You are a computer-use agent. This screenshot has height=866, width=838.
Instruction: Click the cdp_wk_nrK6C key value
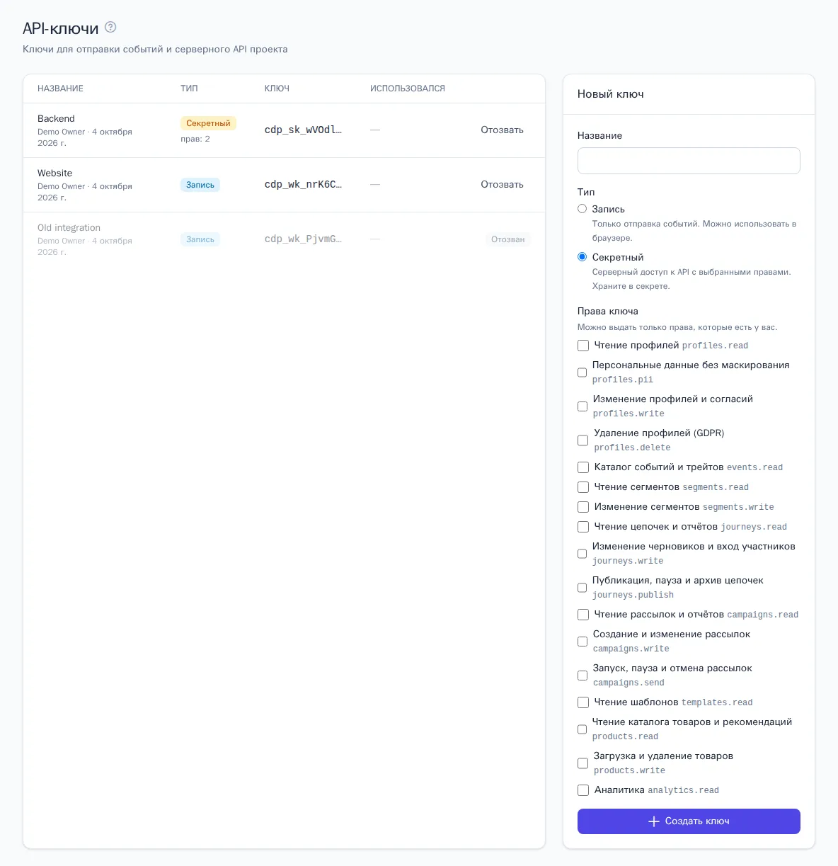pyautogui.click(x=303, y=185)
